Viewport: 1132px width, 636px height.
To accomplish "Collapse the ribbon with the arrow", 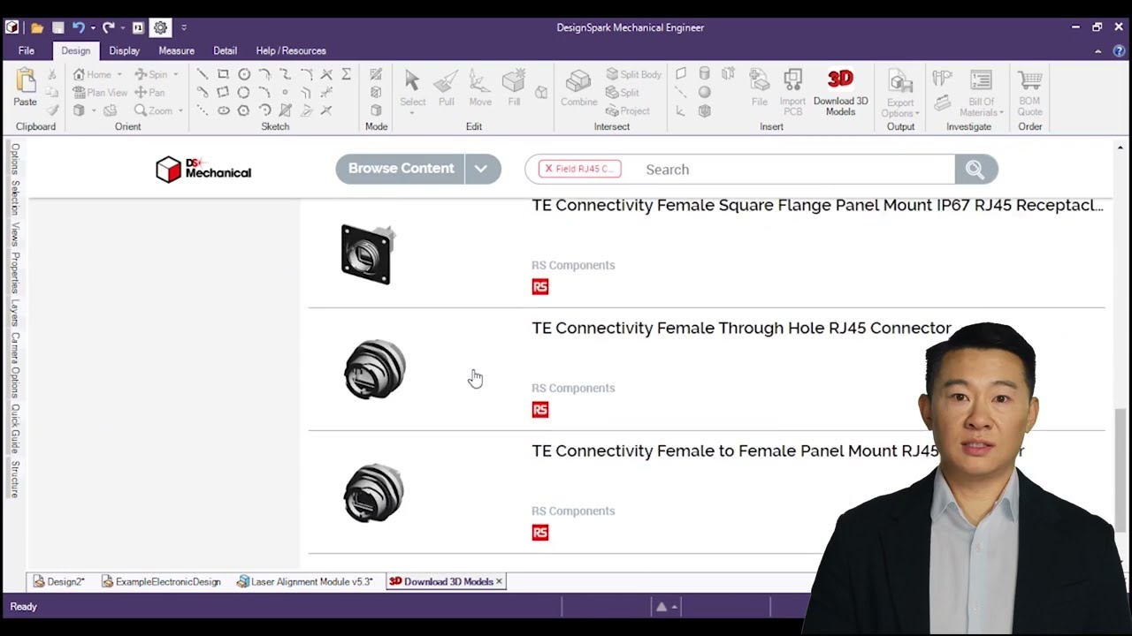I will tap(1098, 50).
